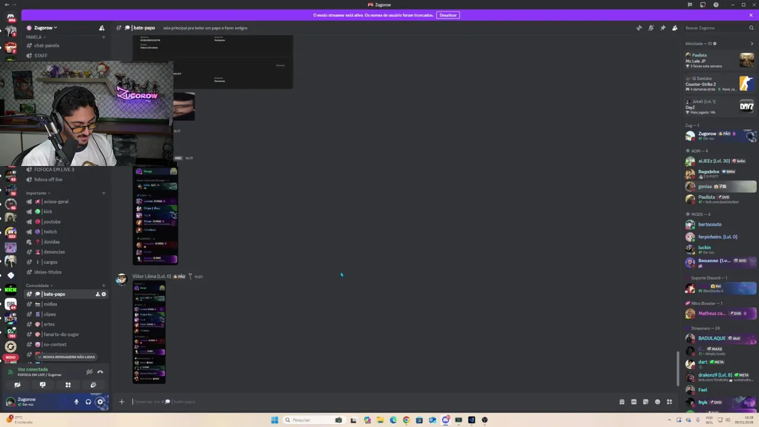This screenshot has height=427, width=759.
Task: Open emoji picker icon in message bar
Action: 658,402
